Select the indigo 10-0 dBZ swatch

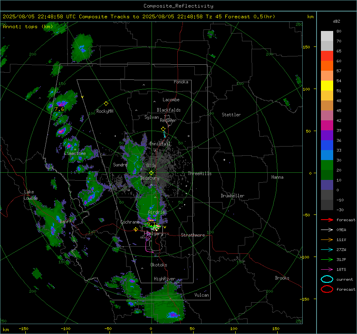click(x=327, y=185)
